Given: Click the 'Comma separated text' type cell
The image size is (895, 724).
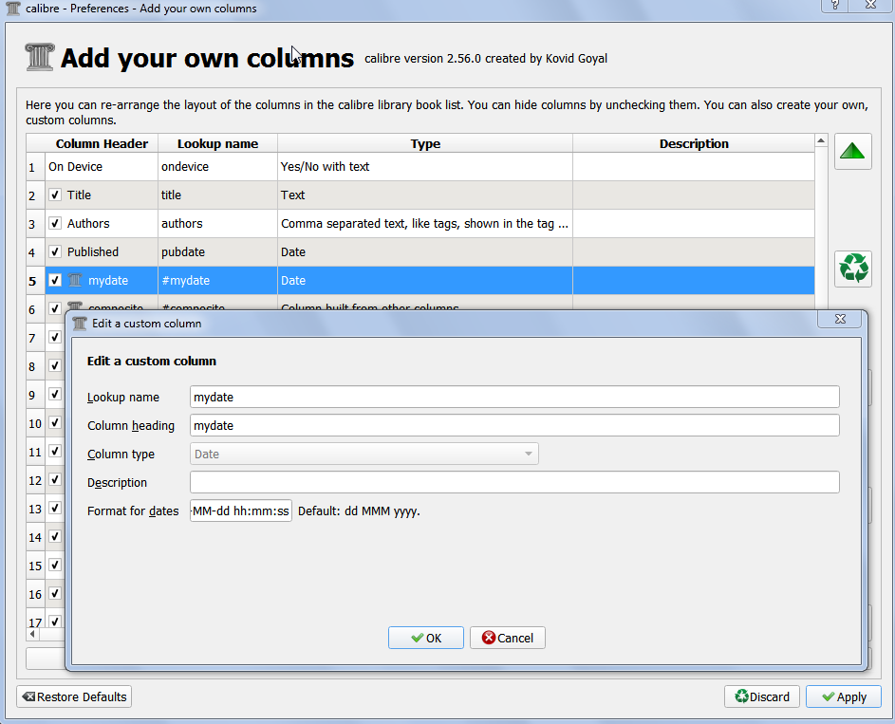Looking at the screenshot, I should tap(425, 223).
